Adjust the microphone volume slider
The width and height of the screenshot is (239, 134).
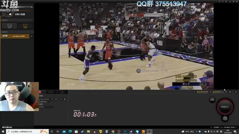tap(202, 92)
